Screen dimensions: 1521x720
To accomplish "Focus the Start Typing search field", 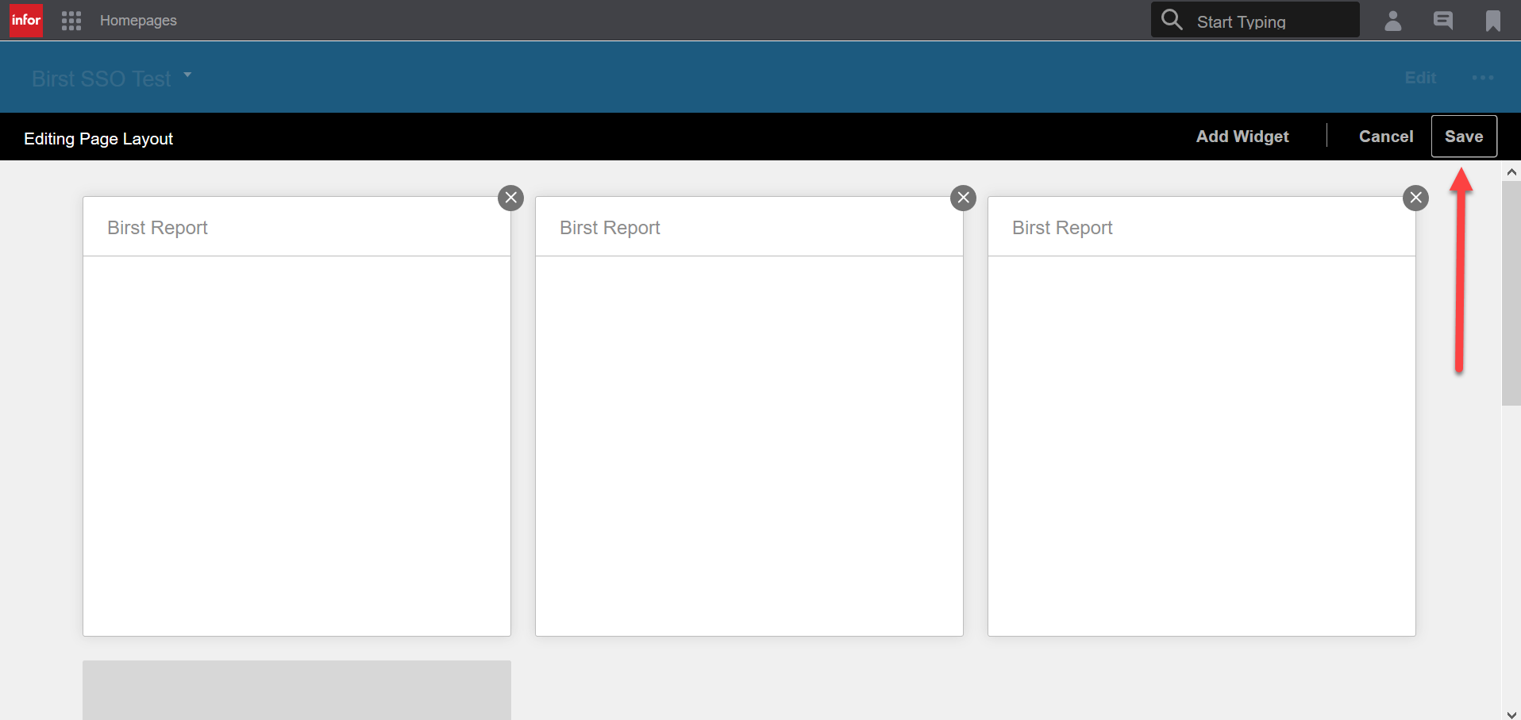I will point(1255,20).
